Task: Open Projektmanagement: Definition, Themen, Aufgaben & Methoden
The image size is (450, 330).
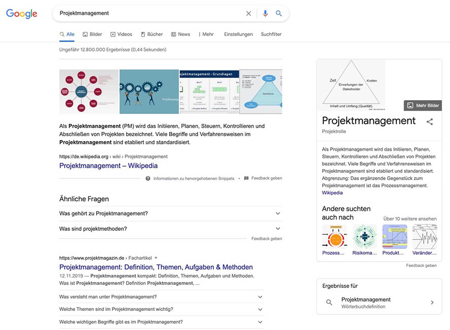Action: (x=156, y=267)
